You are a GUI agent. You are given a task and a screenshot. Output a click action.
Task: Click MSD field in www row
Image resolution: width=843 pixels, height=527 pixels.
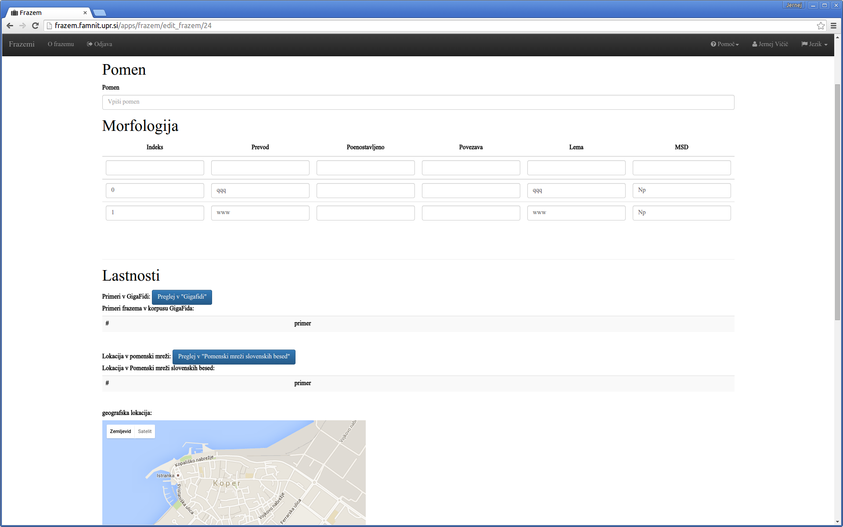(x=681, y=213)
